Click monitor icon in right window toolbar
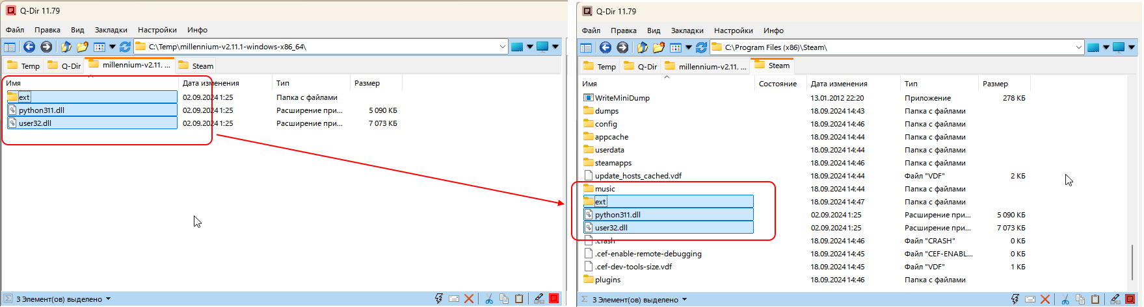Screen dimensions: 1144x307 point(1119,47)
